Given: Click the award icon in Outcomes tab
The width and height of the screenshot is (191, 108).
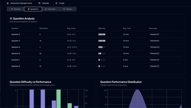Looking at the screenshot, I should tap(46, 9).
